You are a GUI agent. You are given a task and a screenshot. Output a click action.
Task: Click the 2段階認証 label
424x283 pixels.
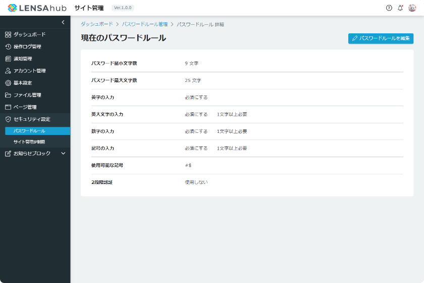tap(102, 182)
